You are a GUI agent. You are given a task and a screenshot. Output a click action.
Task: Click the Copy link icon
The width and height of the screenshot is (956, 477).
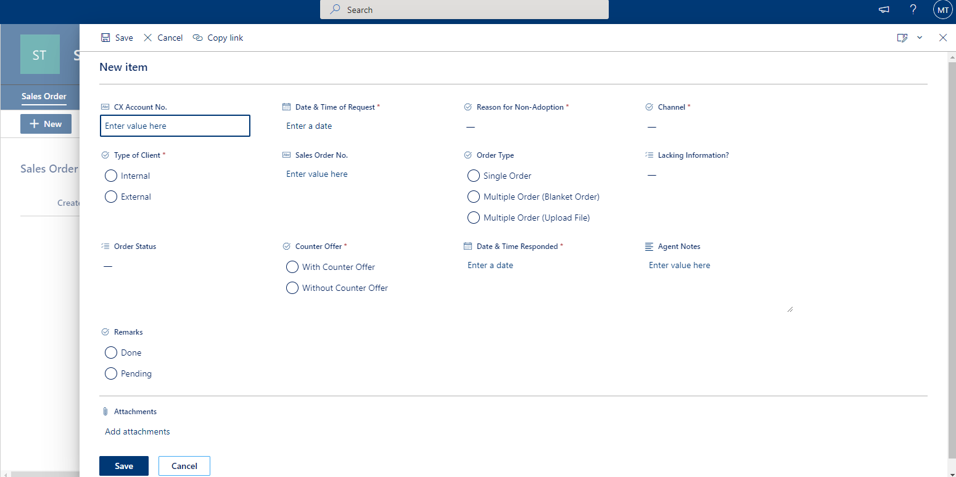(x=198, y=38)
